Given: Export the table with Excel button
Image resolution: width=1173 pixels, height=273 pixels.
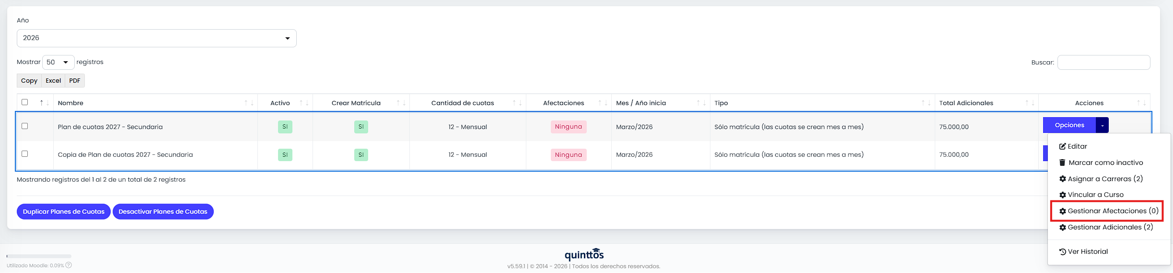Looking at the screenshot, I should point(53,81).
